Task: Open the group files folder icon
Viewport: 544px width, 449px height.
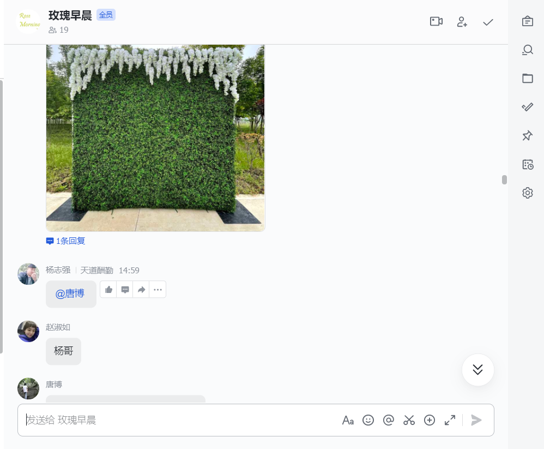Action: pyautogui.click(x=527, y=79)
